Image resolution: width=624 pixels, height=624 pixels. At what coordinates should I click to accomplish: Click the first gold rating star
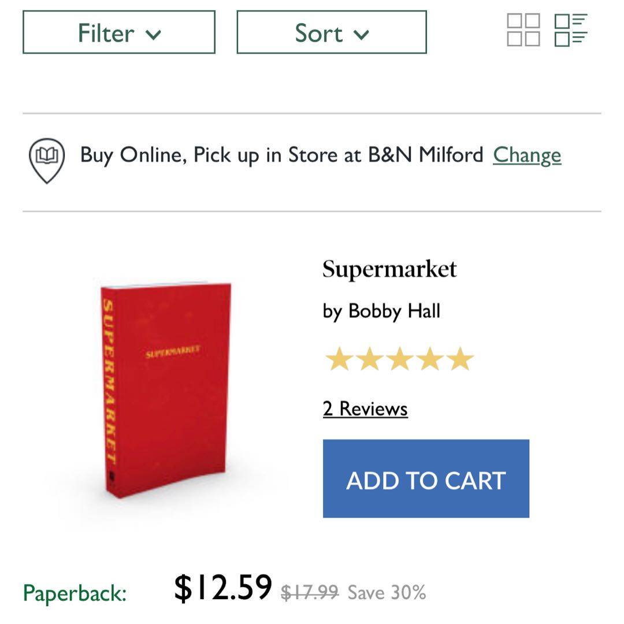pyautogui.click(x=339, y=359)
